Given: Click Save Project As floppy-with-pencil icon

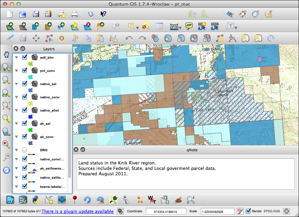Looking at the screenshot, I should pos(48,14).
